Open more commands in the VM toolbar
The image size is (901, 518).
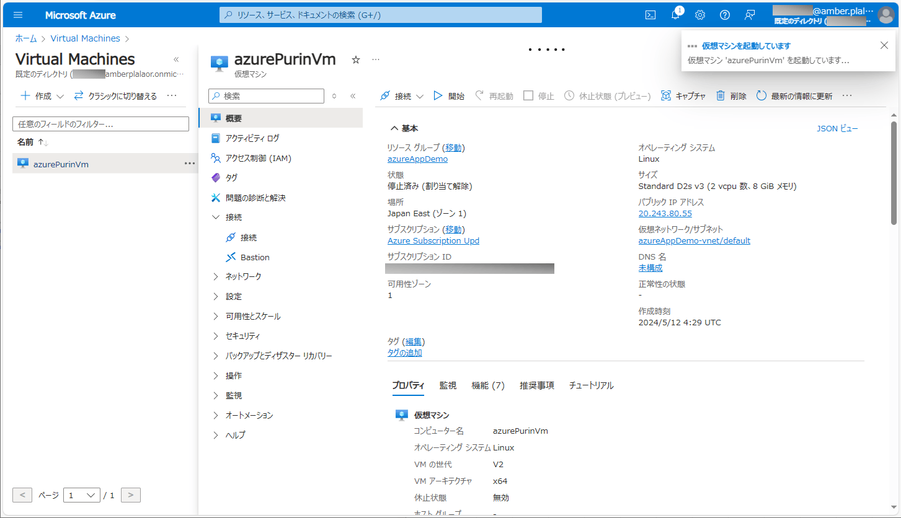(847, 96)
